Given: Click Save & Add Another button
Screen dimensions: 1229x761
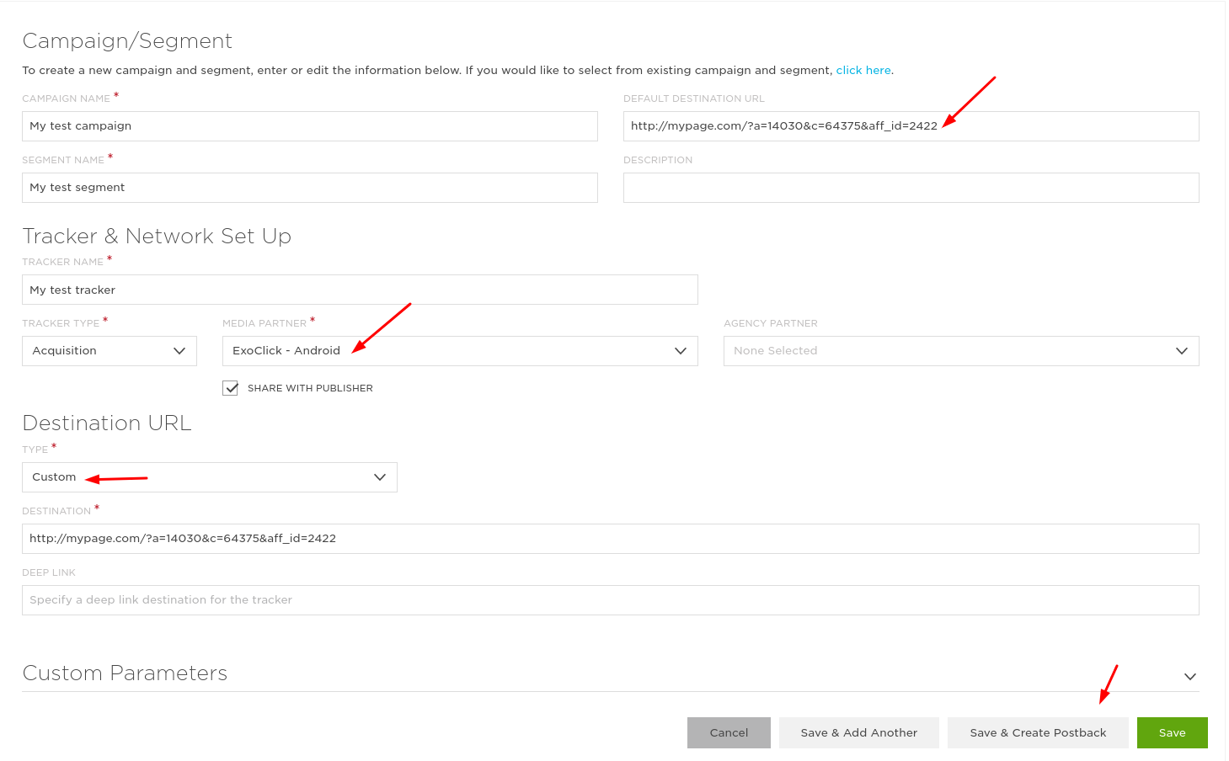Looking at the screenshot, I should [858, 732].
